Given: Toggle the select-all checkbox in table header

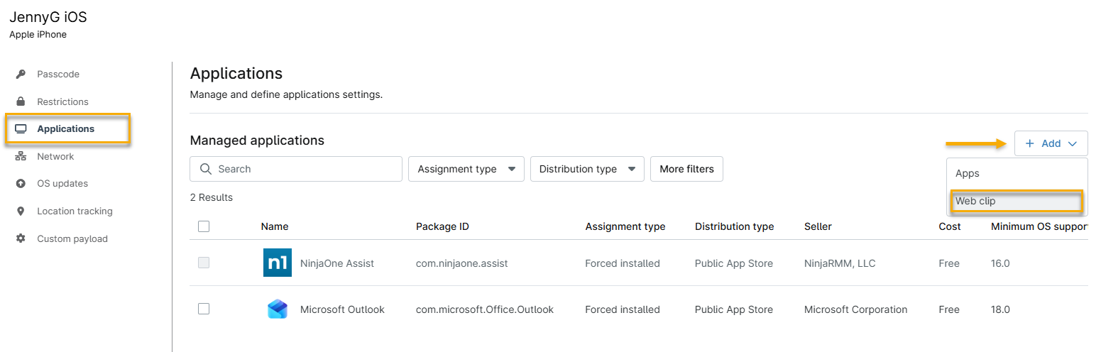Looking at the screenshot, I should pyautogui.click(x=204, y=226).
